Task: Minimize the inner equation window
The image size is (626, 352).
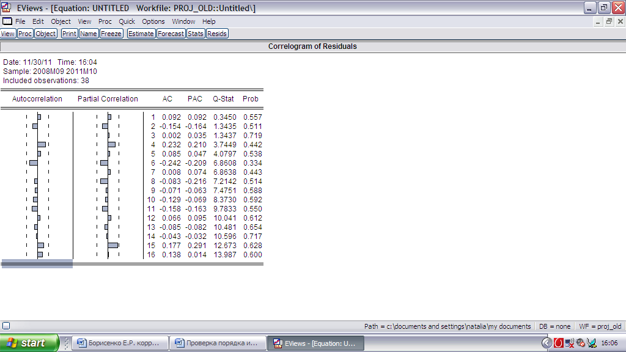Action: (x=598, y=21)
